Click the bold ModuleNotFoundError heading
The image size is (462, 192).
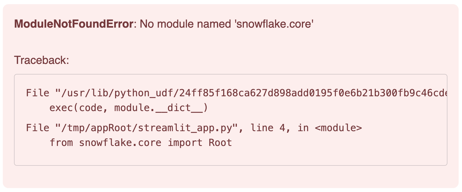pyautogui.click(x=73, y=24)
